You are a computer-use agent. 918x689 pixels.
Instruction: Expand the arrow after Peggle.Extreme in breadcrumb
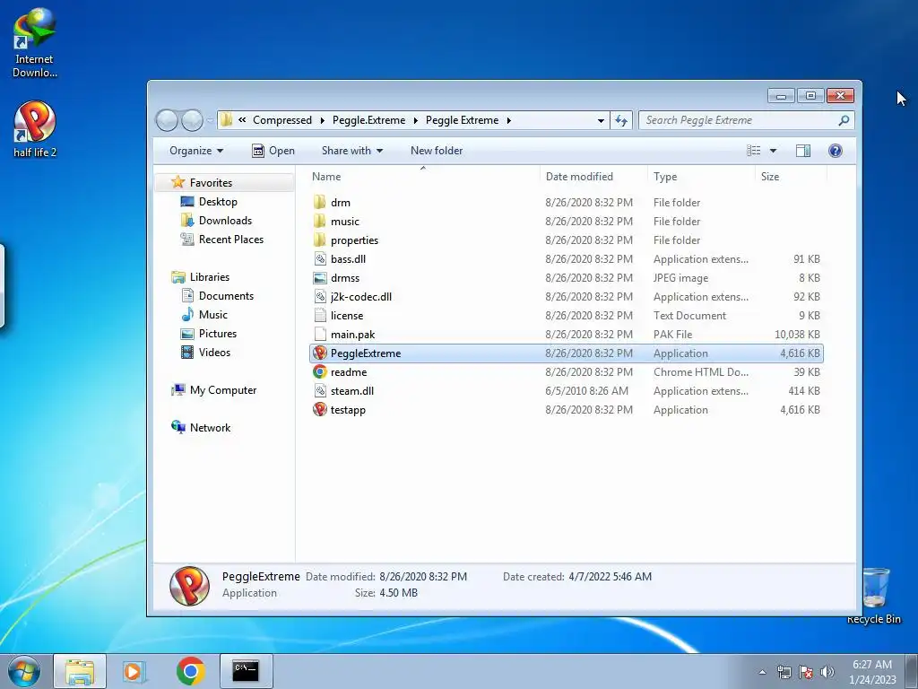(x=416, y=121)
